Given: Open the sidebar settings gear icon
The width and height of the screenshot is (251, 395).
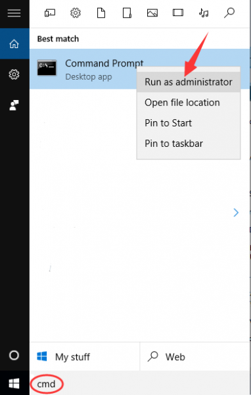Looking at the screenshot, I should [14, 74].
